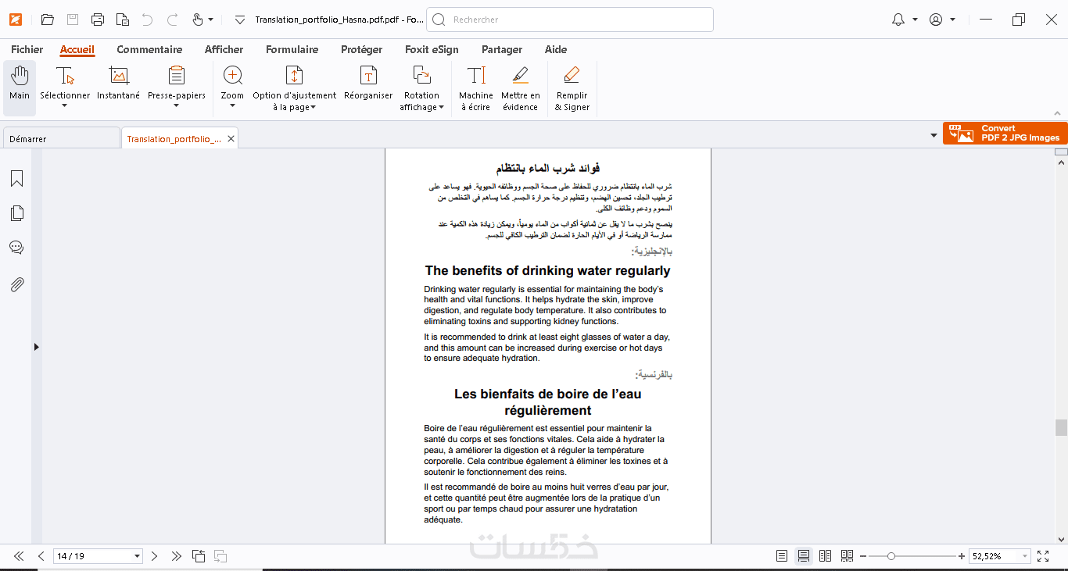Select single page view mode
This screenshot has width=1068, height=571.
tap(782, 556)
